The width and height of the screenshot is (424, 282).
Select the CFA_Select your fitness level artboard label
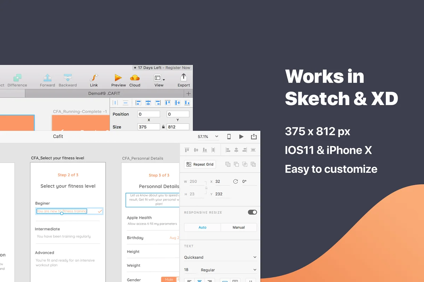[x=58, y=158]
